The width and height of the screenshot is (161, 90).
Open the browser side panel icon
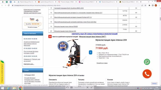(x=153, y=5)
